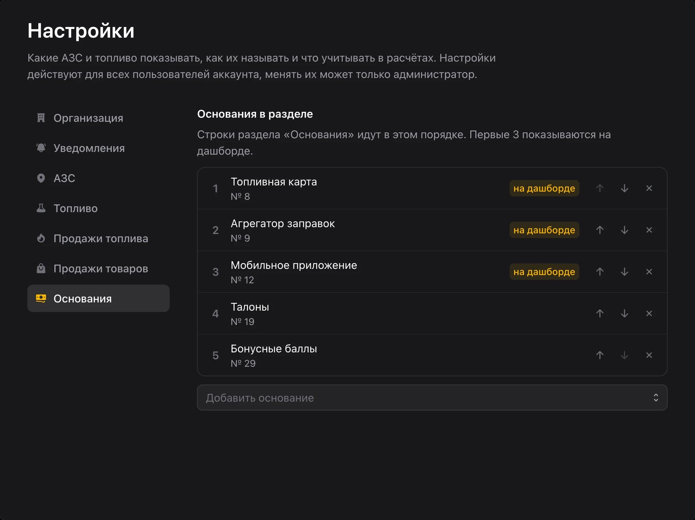Click the «Основания в разделе» heading

coord(255,114)
